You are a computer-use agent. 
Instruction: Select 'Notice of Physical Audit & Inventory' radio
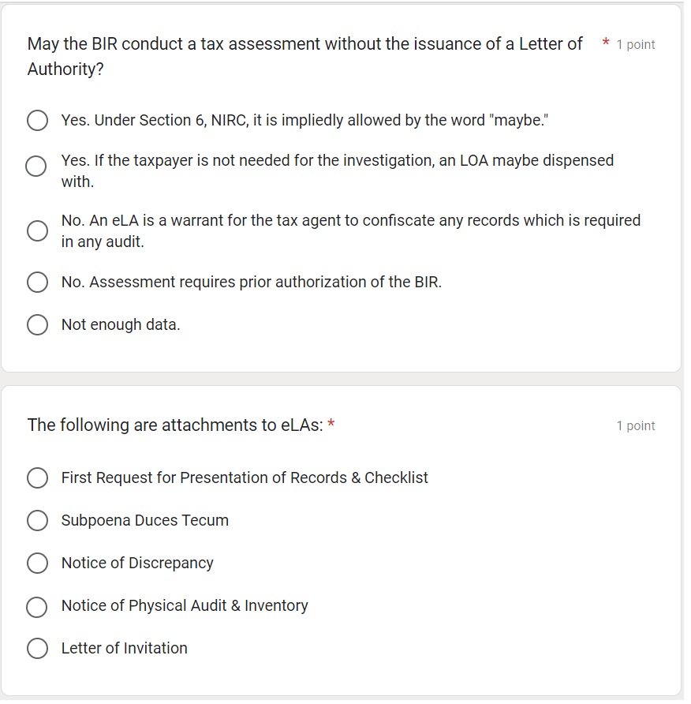[36, 607]
